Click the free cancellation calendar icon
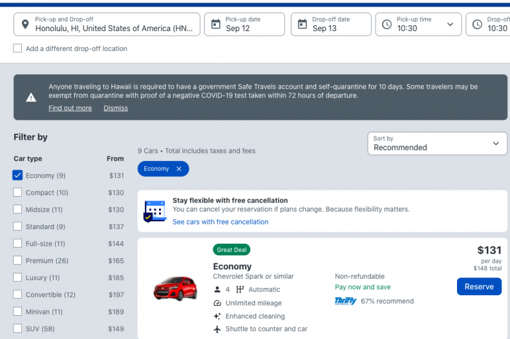Viewport: 510px width, 339px height. tap(155, 211)
